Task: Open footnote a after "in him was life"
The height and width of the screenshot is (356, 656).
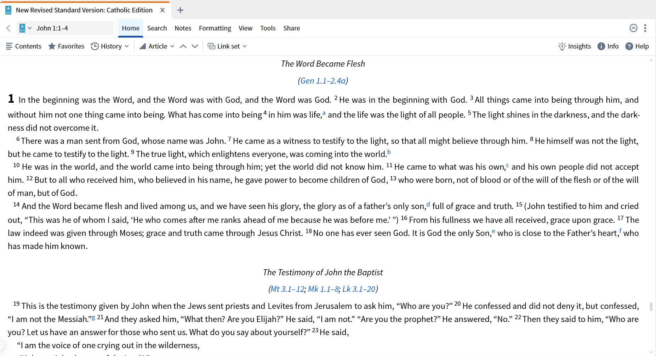Action: point(324,113)
